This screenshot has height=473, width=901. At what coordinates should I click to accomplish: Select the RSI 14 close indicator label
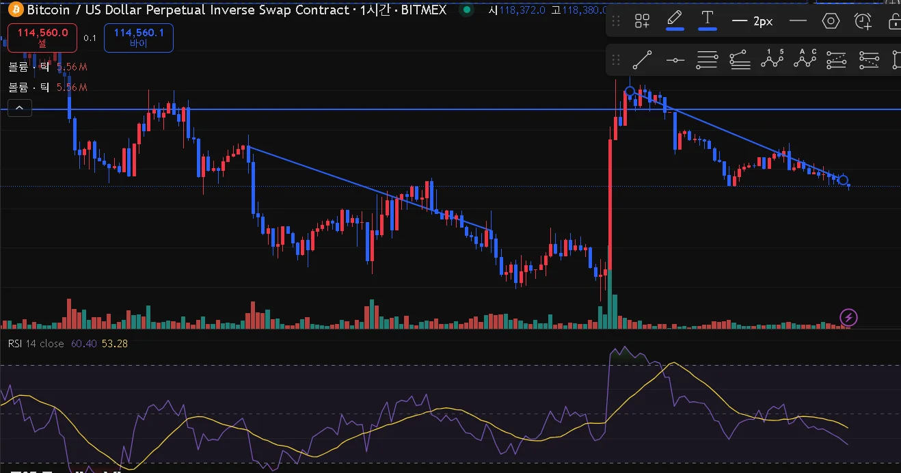click(36, 343)
